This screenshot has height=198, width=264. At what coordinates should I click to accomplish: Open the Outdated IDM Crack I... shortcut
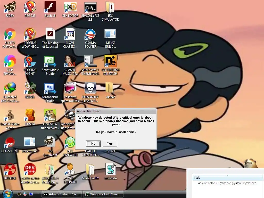10,93
